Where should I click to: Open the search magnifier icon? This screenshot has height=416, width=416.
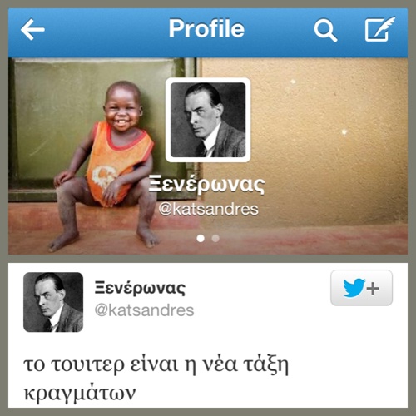pos(325,30)
